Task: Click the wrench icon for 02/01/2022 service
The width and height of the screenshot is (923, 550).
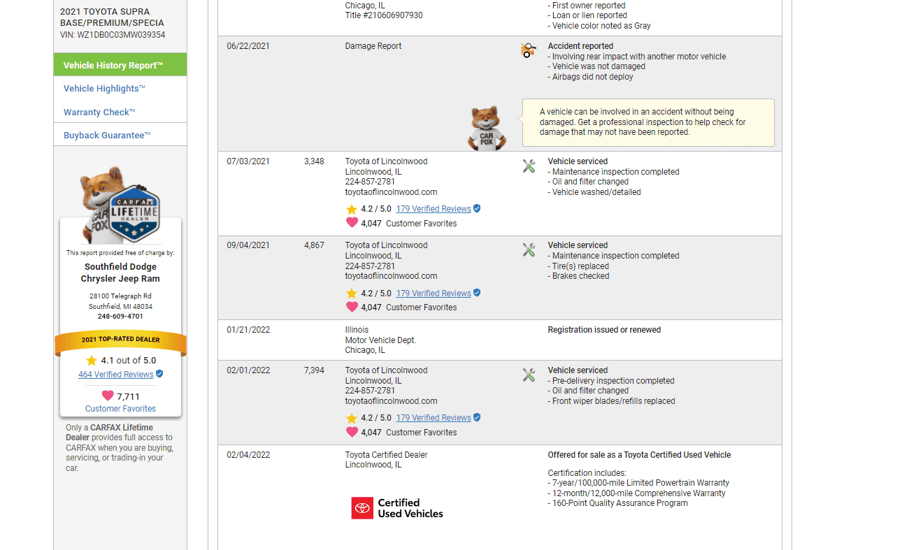Action: [529, 375]
